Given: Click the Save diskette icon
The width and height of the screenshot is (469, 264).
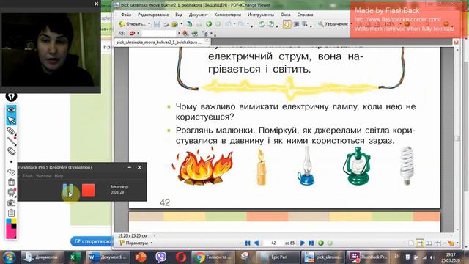Looking at the screenshot, I should pyautogui.click(x=157, y=24).
